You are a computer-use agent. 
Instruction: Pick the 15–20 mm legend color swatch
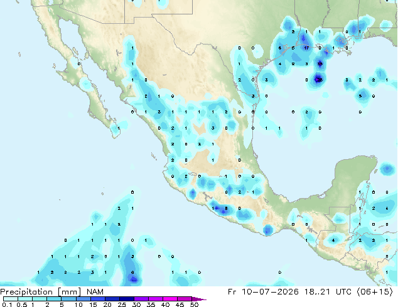click(98, 299)
